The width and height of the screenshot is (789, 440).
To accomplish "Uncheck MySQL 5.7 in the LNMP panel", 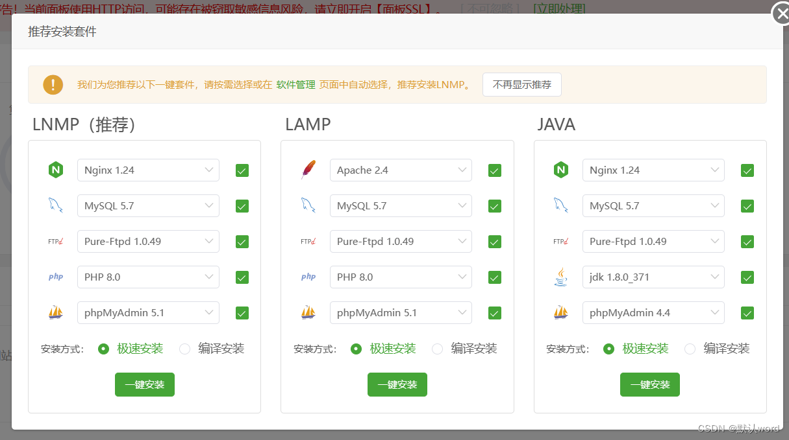I will 242,207.
